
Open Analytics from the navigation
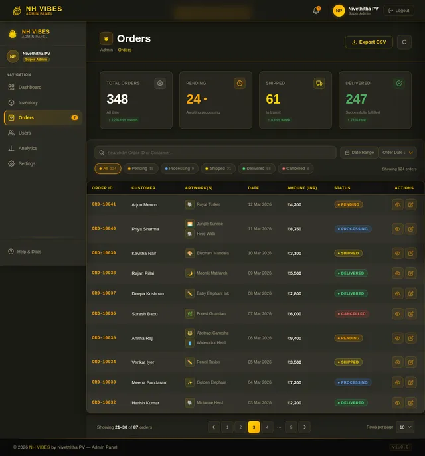pyautogui.click(x=28, y=149)
